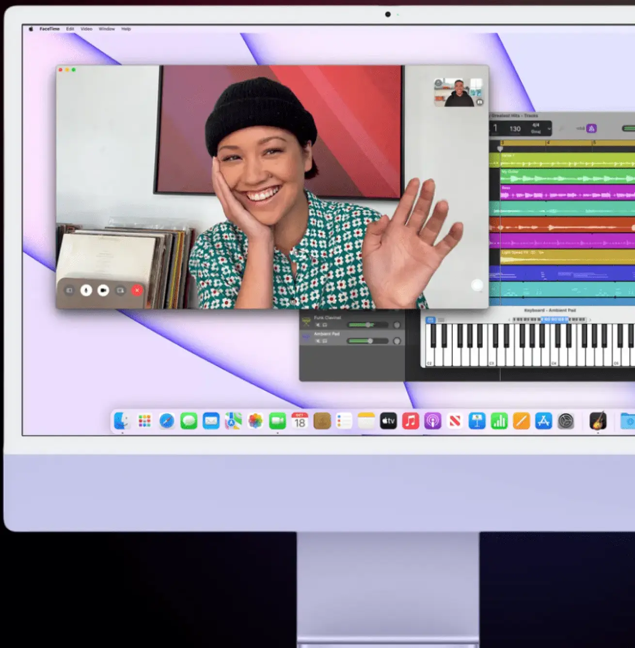Enable looping on the Funk Clavinet track
Viewport: 635px width, 648px height.
(x=324, y=324)
